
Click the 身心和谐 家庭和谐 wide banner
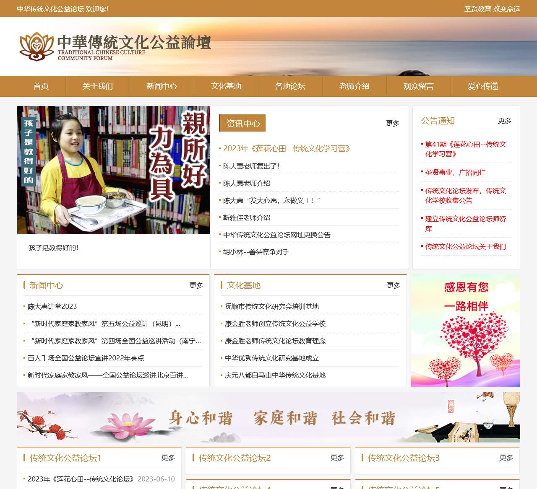268,417
